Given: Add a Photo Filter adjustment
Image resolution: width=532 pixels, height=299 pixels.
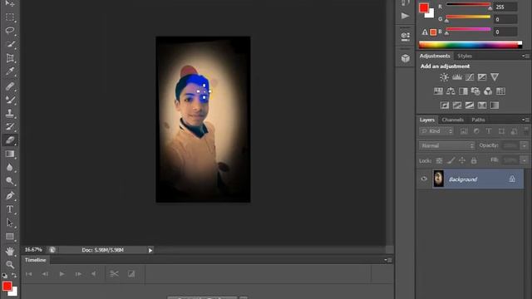Looking at the screenshot, I should click(475, 91).
